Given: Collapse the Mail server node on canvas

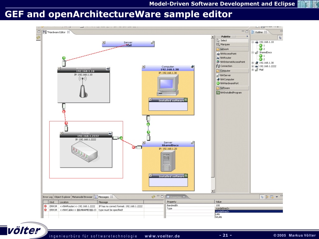Looking at the screenshot, I should (x=104, y=42).
